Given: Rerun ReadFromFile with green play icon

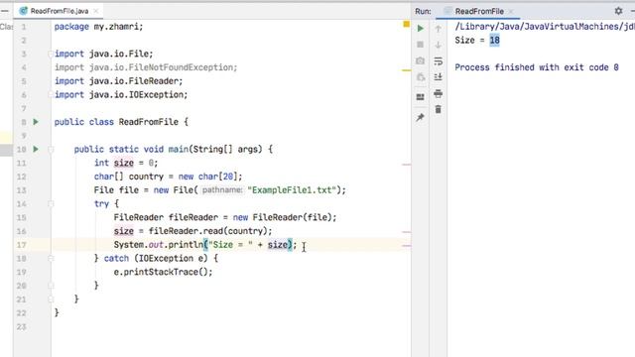Looking at the screenshot, I should pos(421,29).
